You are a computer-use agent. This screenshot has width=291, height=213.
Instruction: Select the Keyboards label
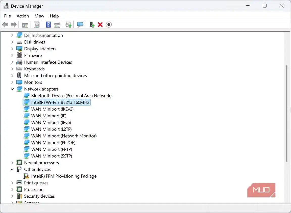pos(34,69)
